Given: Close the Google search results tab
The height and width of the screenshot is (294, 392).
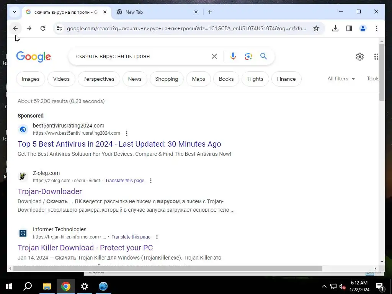Looking at the screenshot, I should [x=105, y=12].
